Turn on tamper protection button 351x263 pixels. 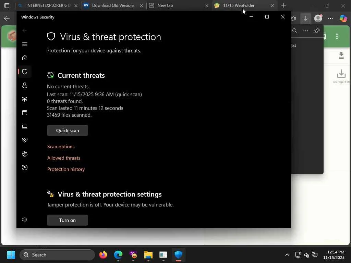coord(68,220)
